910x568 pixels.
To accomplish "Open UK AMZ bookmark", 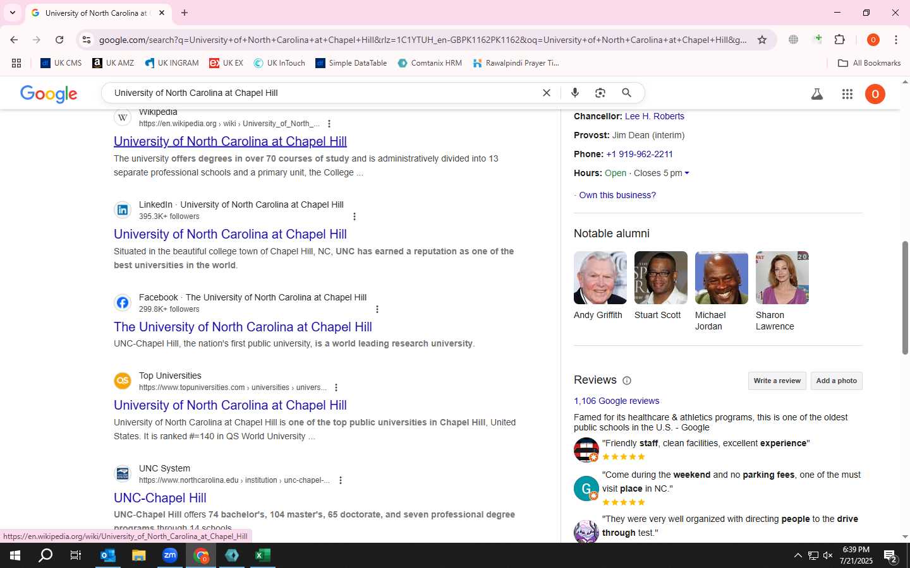I will pos(113,63).
